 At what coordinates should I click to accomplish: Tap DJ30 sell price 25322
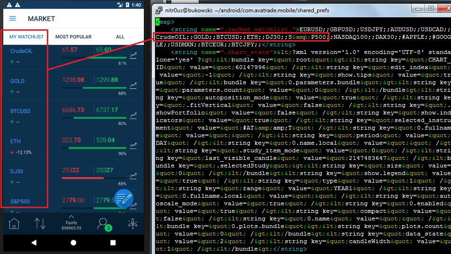tap(71, 170)
